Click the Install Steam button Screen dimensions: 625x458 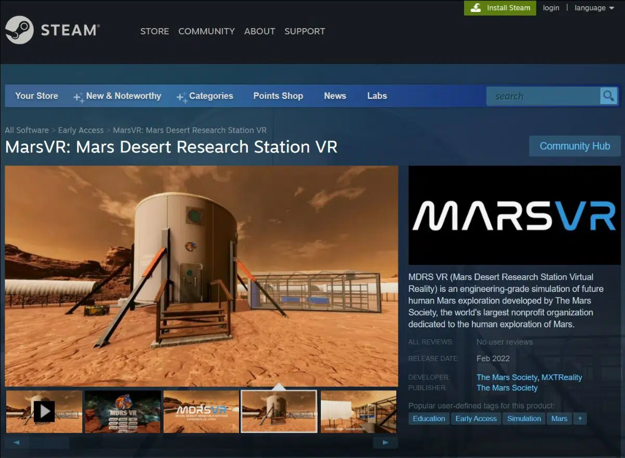tap(500, 8)
